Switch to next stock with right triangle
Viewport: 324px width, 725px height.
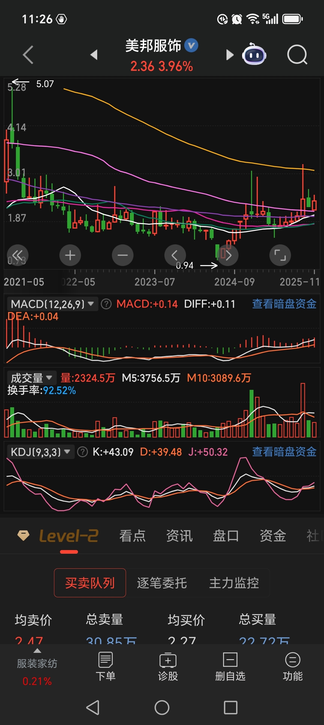tap(230, 55)
